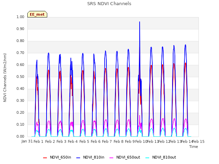Click the 0.30 y-axis tick label
Image resolution: width=219 pixels, height=164 pixels.
coord(20,100)
